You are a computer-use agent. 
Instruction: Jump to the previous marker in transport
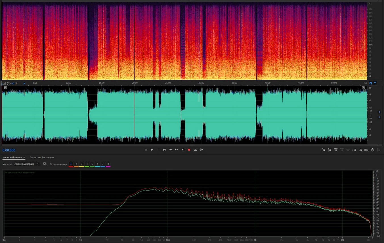click(164, 150)
